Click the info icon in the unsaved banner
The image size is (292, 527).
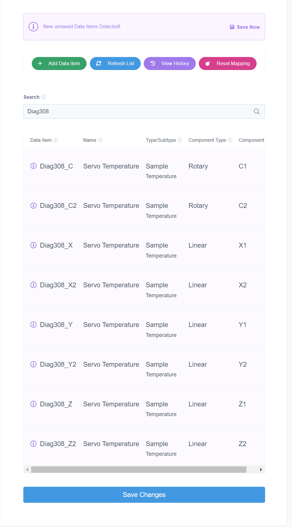[x=33, y=27]
